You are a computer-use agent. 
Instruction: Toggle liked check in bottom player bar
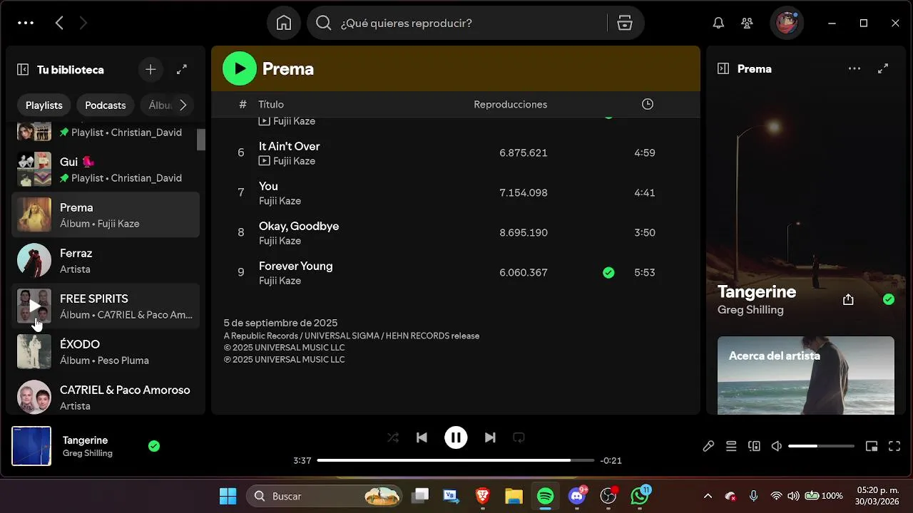(x=154, y=446)
